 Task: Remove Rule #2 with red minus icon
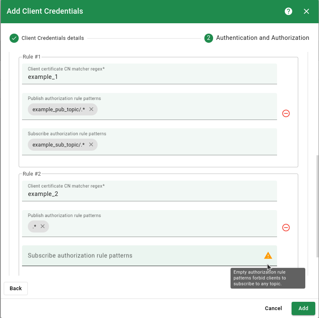coord(286,227)
